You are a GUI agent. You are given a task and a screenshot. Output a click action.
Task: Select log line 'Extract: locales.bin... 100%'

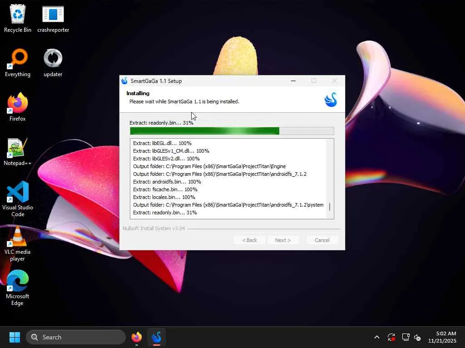[x=164, y=197]
